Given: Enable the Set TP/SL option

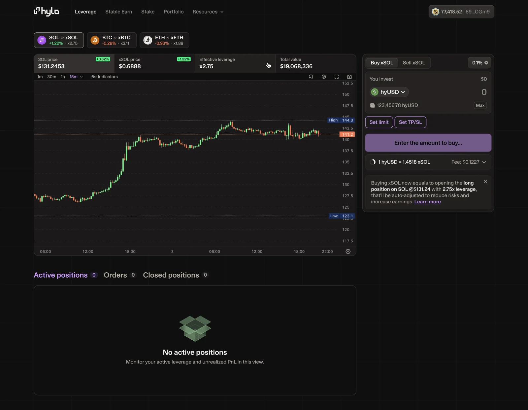Looking at the screenshot, I should (410, 122).
